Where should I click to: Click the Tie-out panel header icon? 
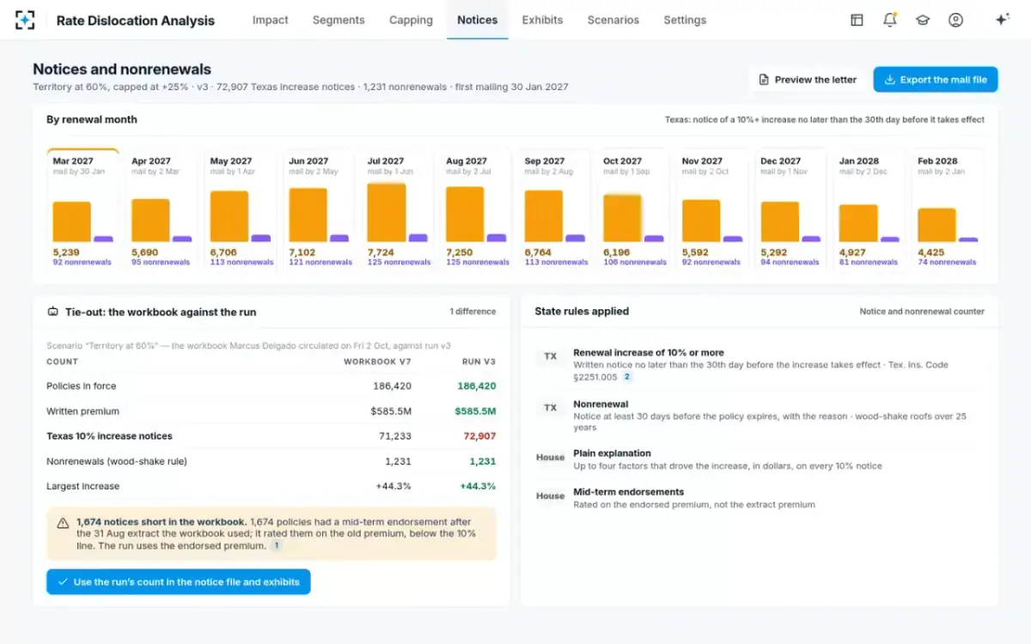pos(52,312)
